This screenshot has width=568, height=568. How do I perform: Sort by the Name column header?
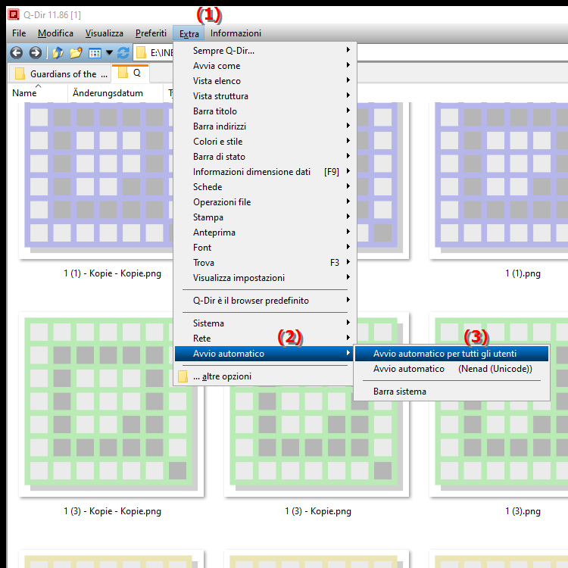[x=38, y=93]
